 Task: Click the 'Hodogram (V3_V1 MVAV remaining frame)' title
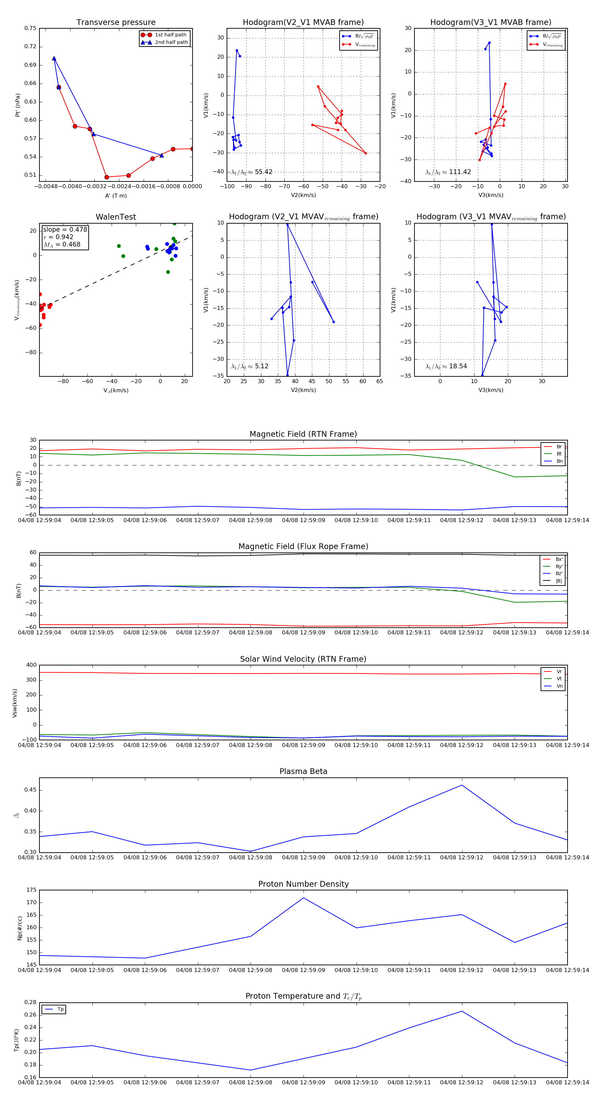tap(491, 217)
